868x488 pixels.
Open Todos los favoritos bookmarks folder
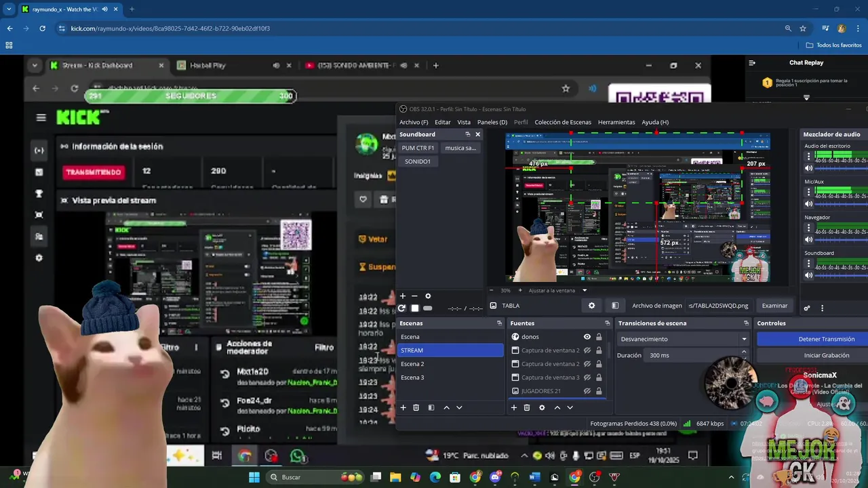[833, 45]
